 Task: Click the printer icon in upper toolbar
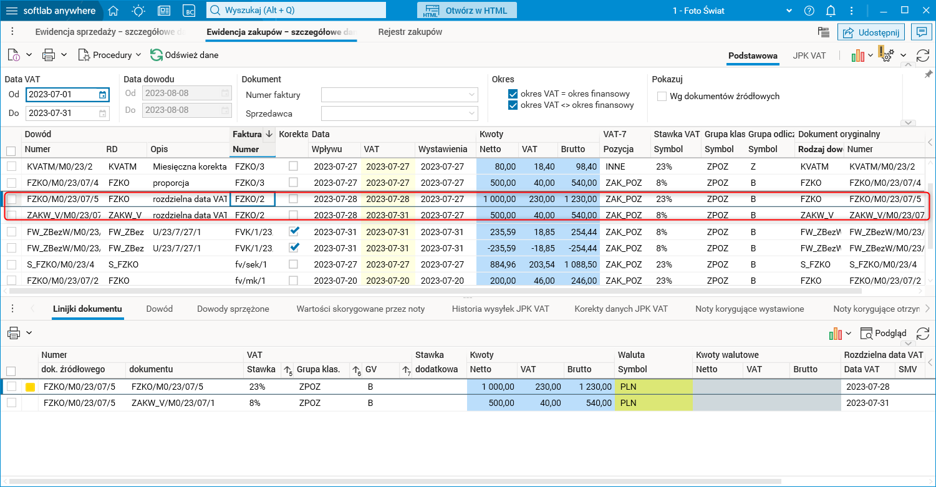[49, 55]
